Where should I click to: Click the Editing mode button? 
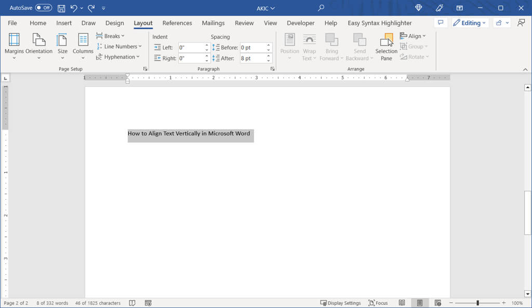tap(470, 23)
